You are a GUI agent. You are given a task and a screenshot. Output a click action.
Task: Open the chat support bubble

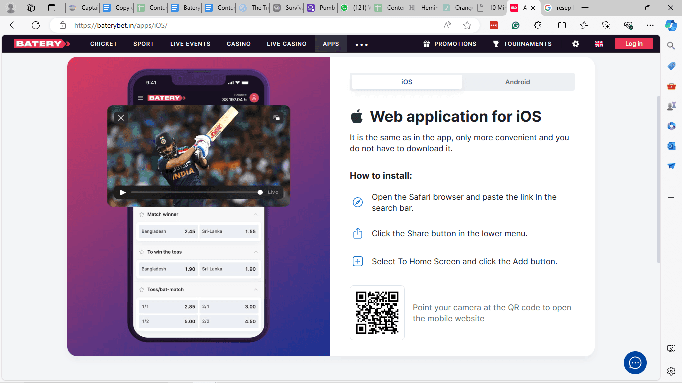click(635, 363)
